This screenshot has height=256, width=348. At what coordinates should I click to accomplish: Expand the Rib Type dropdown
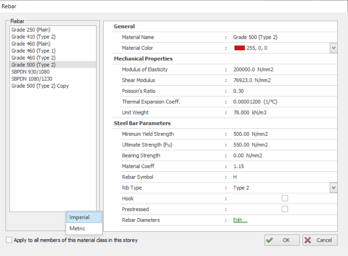(x=333, y=188)
